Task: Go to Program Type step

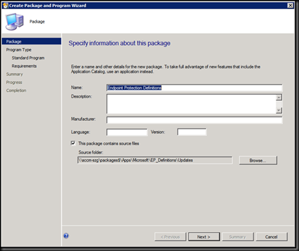Action: point(19,50)
